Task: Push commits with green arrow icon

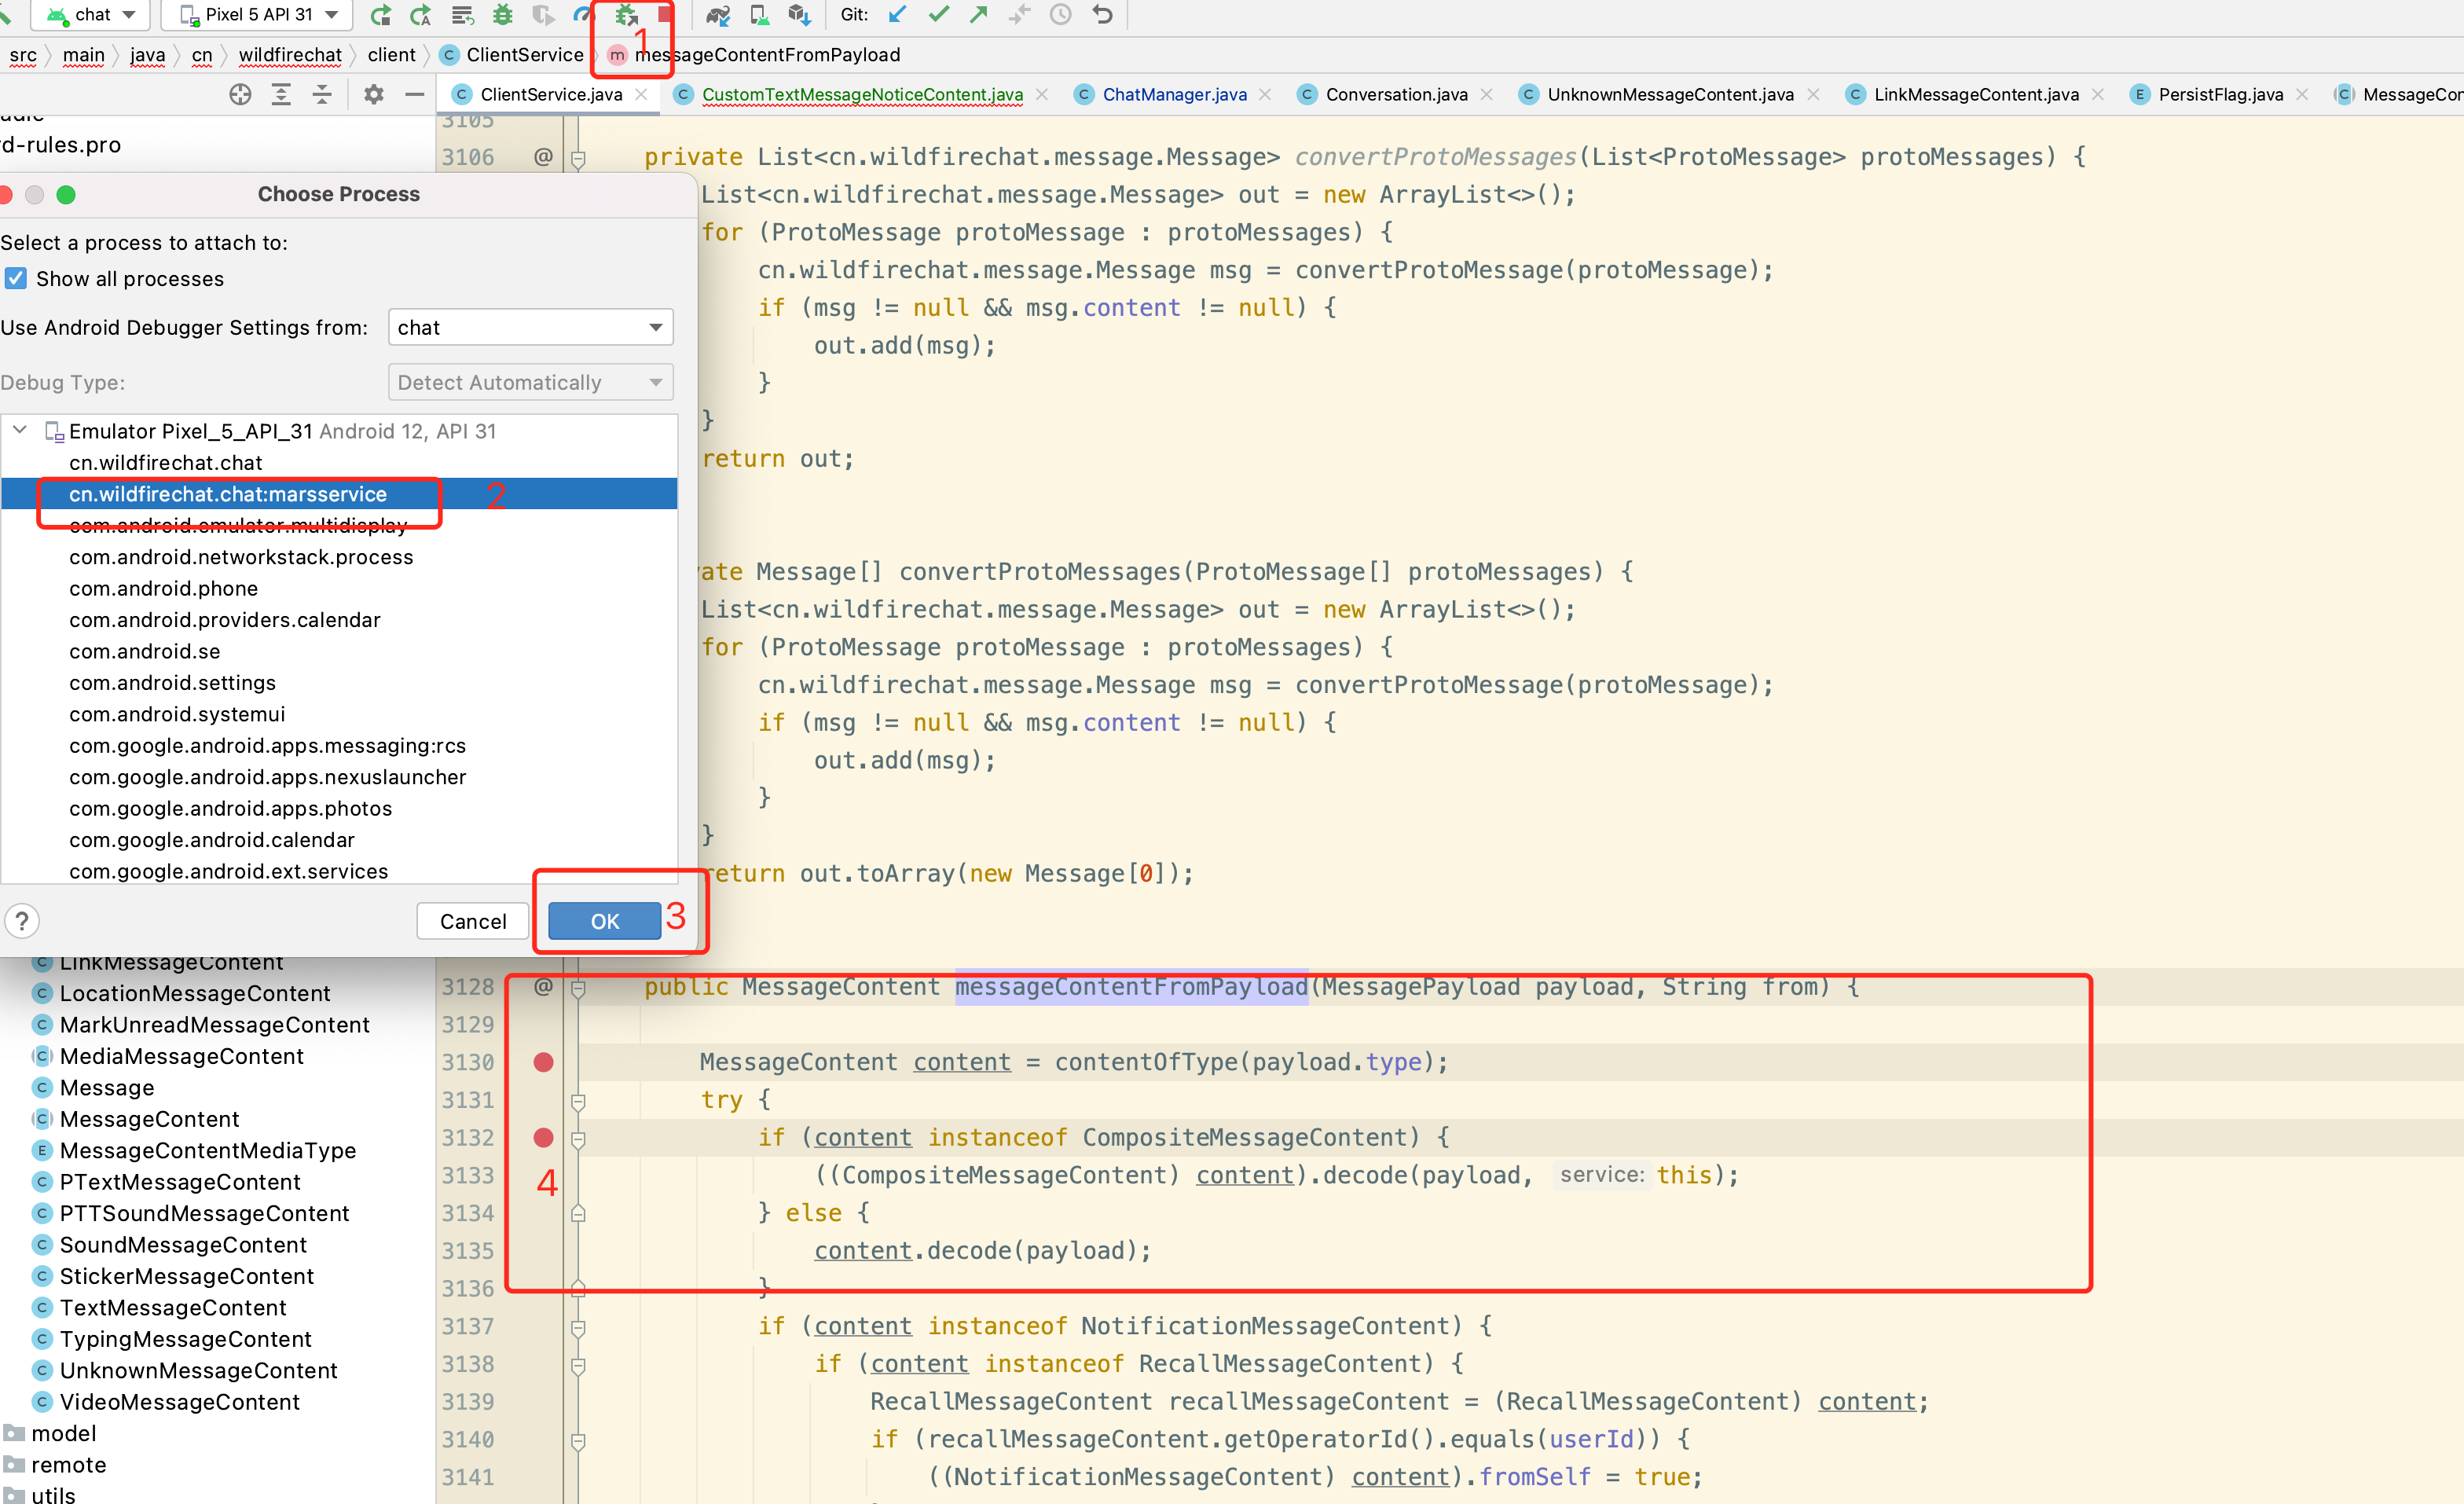Action: click(x=978, y=15)
